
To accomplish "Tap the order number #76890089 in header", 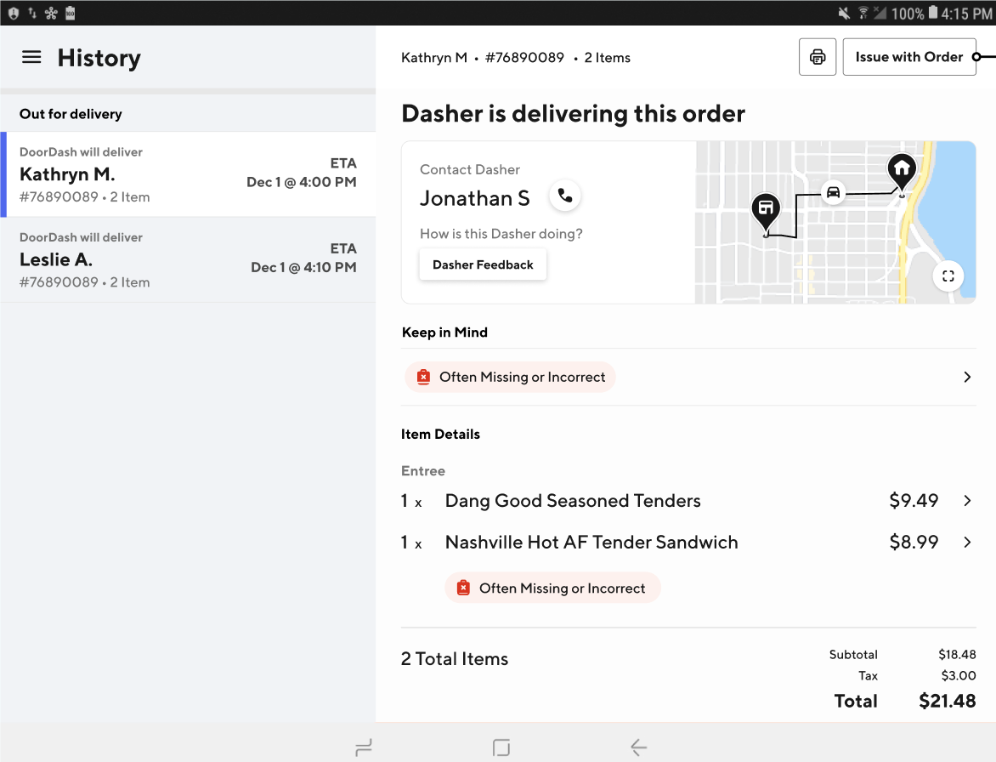I will pos(524,57).
